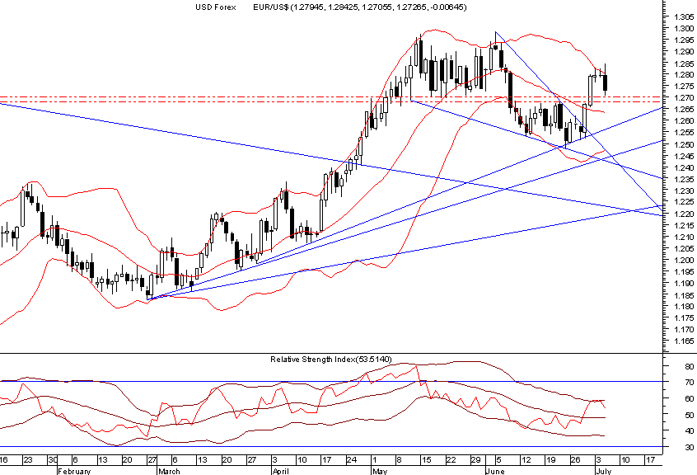Click the RSI axis value 60
The image size is (697, 475).
pos(690,399)
